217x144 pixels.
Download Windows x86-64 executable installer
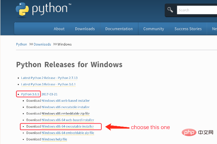pos(68,127)
